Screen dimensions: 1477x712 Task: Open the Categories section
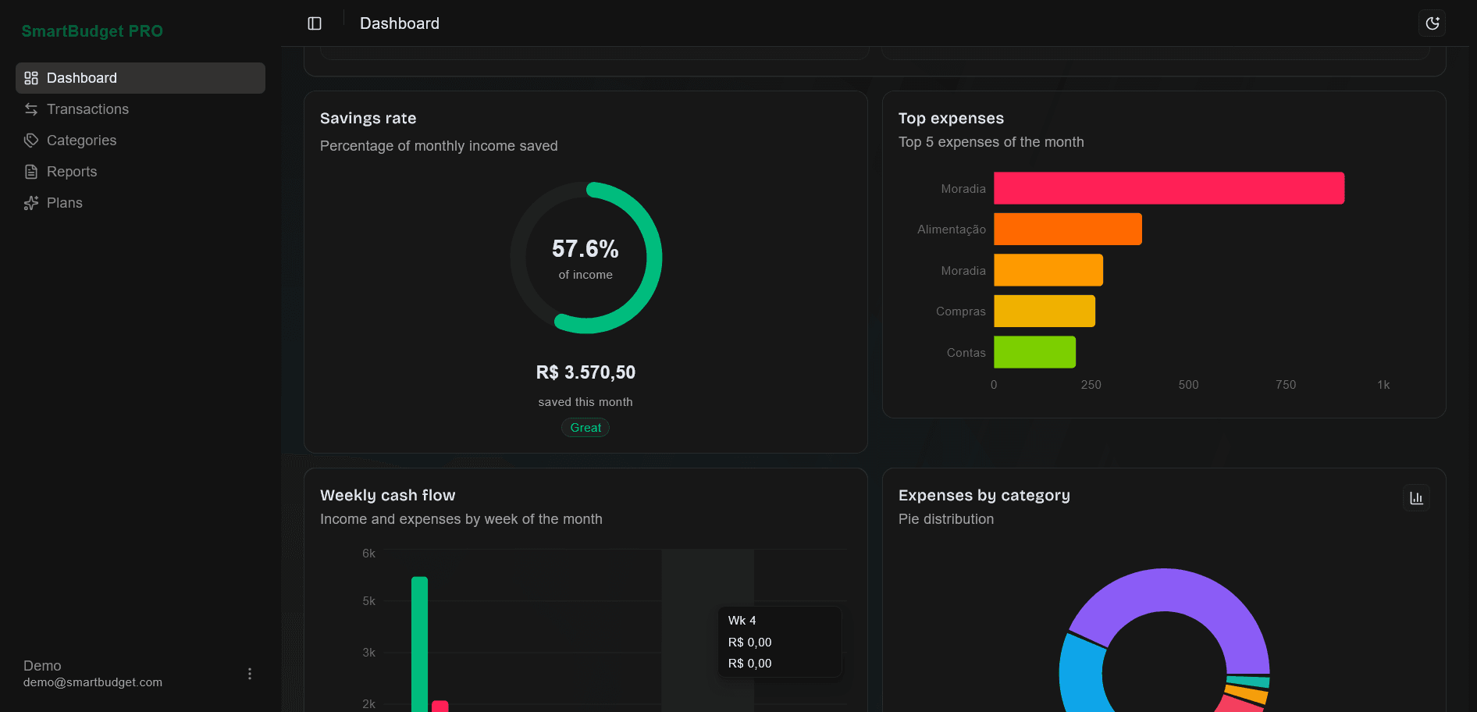[x=141, y=141]
